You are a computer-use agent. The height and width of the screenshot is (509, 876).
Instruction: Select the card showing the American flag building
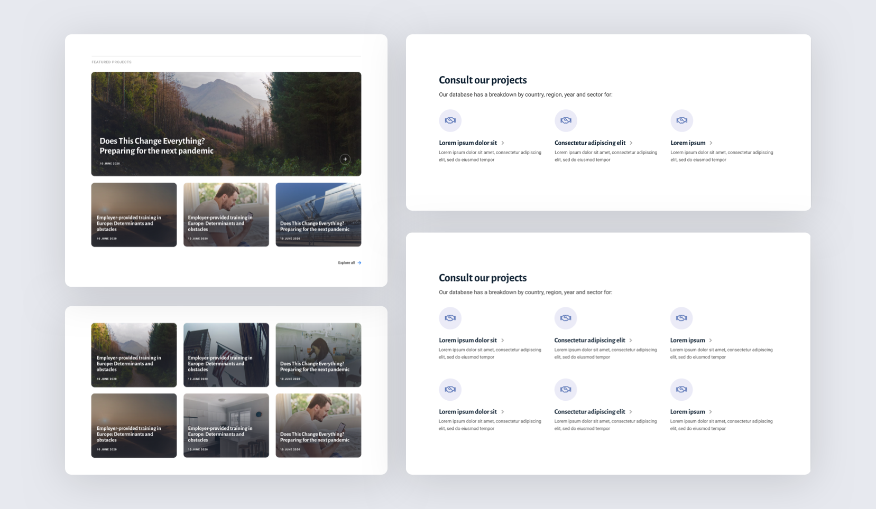226,355
